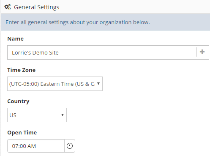Open the Time Zone dropdown
This screenshot has height=156, width=210.
click(55, 84)
